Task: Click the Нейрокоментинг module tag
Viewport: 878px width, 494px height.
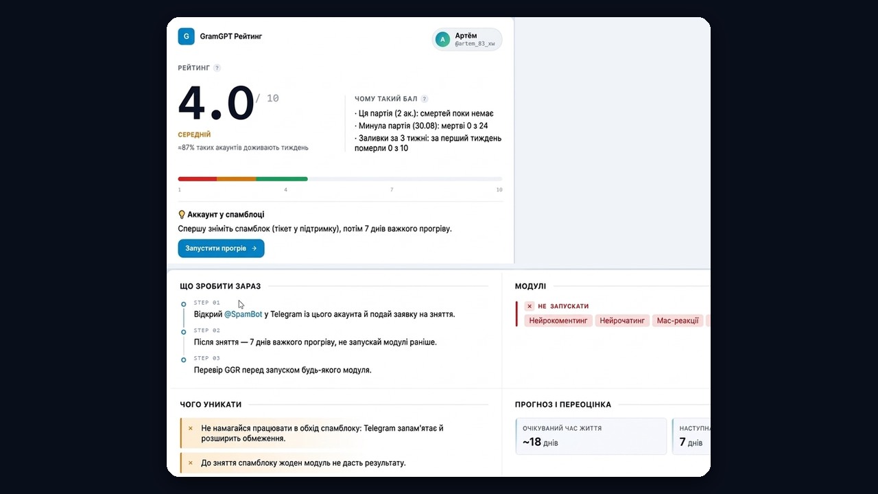Action: pos(558,320)
